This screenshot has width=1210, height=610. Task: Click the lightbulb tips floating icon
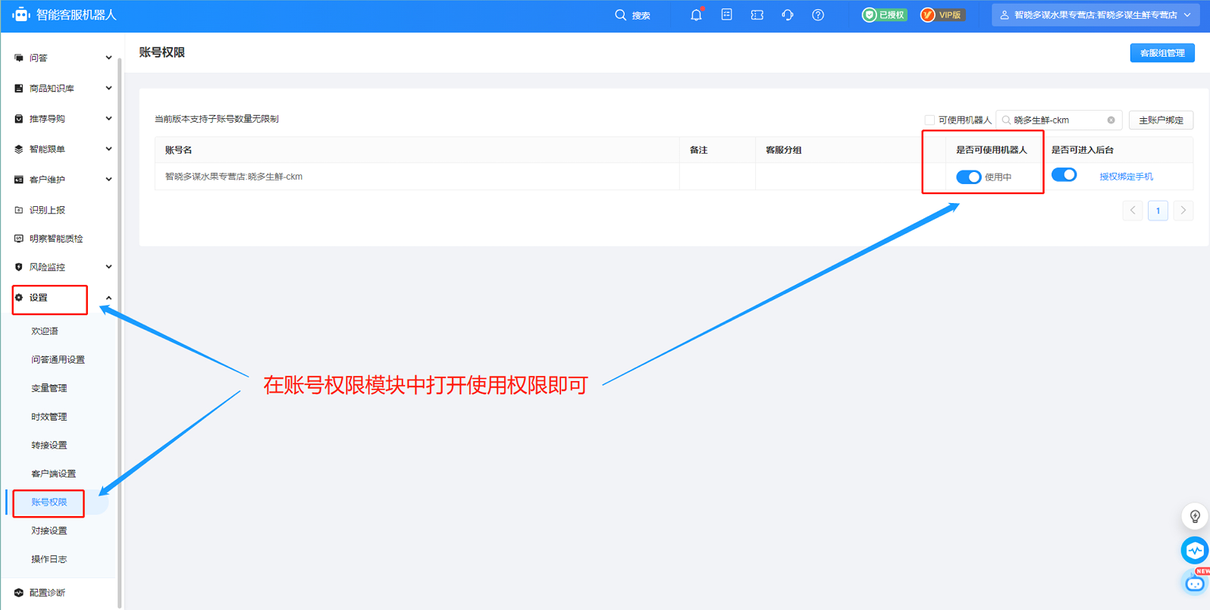1195,516
